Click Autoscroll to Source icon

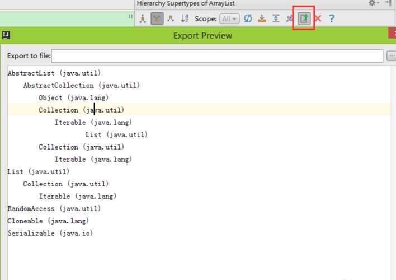point(262,18)
